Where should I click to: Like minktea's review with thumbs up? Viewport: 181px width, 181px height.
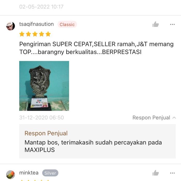[155, 173]
